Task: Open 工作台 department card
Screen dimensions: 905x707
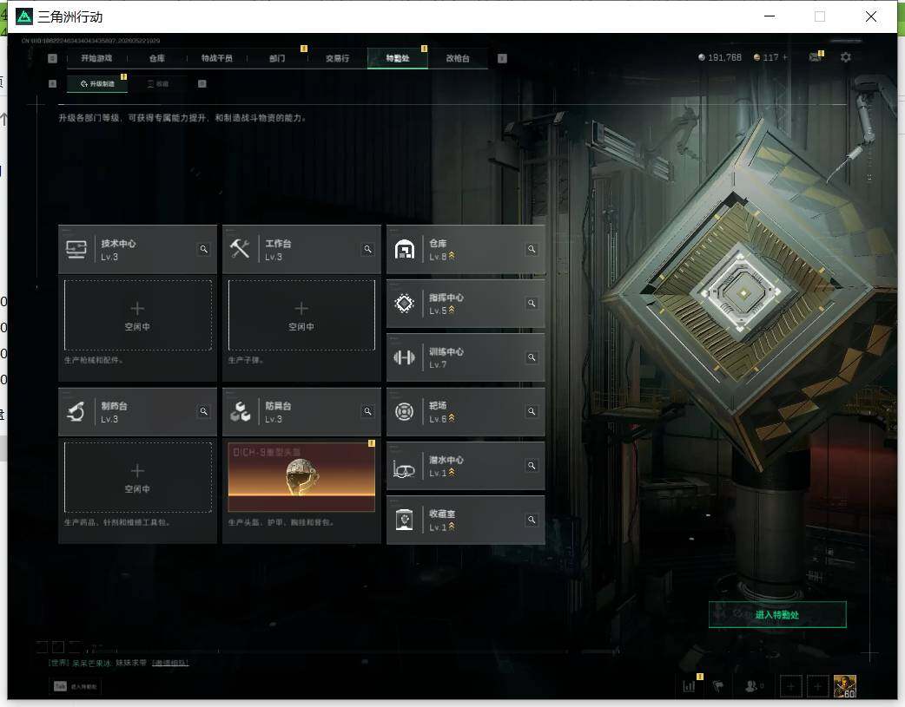Action: [301, 249]
